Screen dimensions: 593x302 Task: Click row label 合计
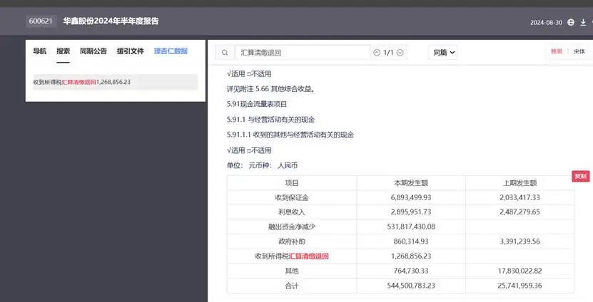tap(292, 286)
